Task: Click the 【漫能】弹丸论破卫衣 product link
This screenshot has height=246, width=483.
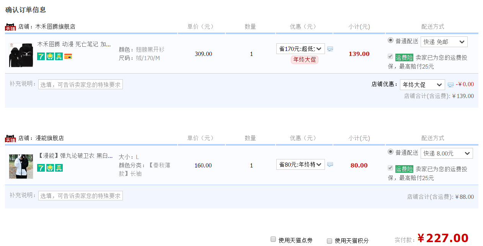Action: coord(75,156)
